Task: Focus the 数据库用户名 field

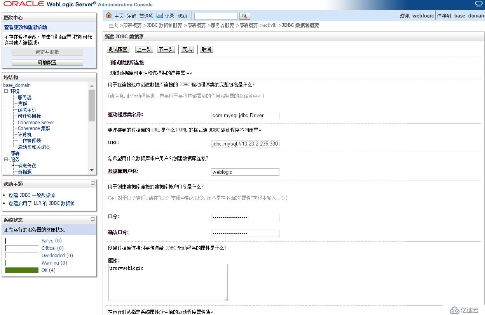Action: click(245, 172)
